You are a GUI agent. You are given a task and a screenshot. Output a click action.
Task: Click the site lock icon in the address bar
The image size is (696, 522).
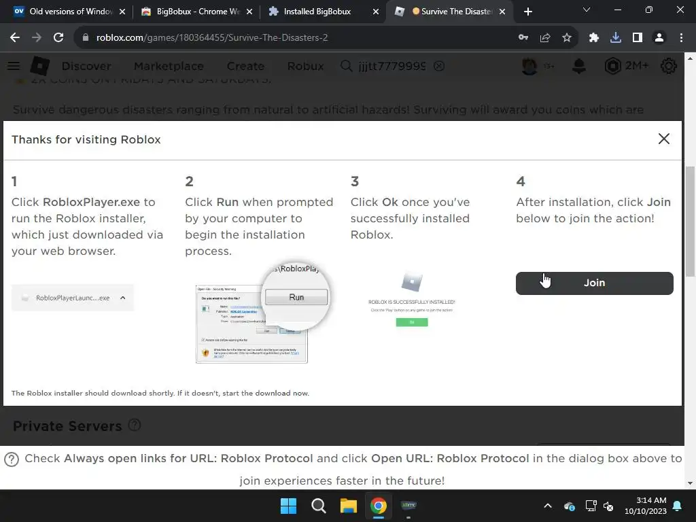(x=86, y=38)
